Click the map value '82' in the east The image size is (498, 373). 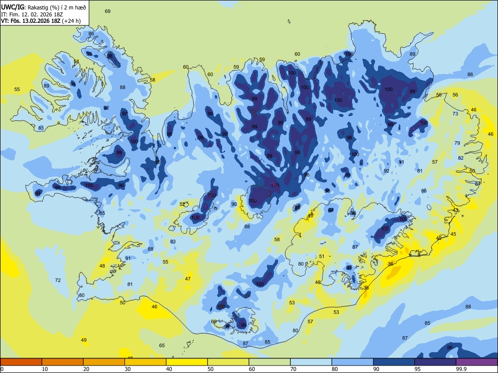[461, 158]
